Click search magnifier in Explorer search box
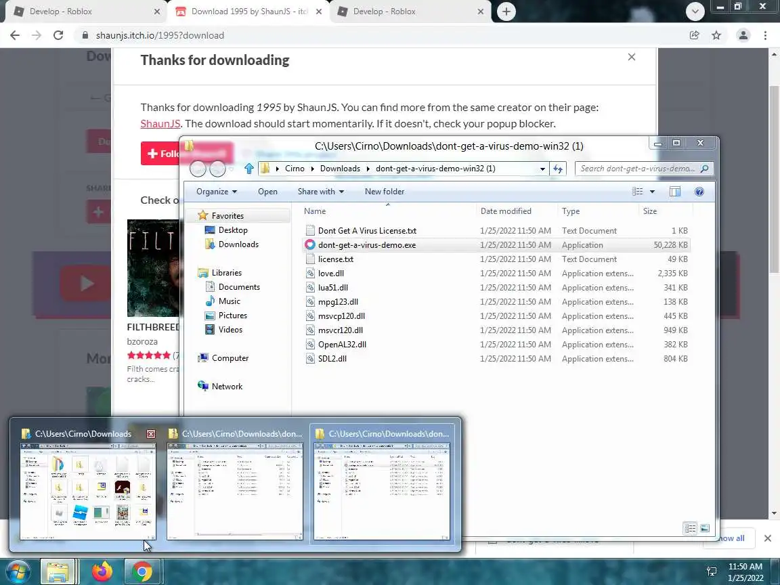This screenshot has width=780, height=585. click(x=704, y=169)
